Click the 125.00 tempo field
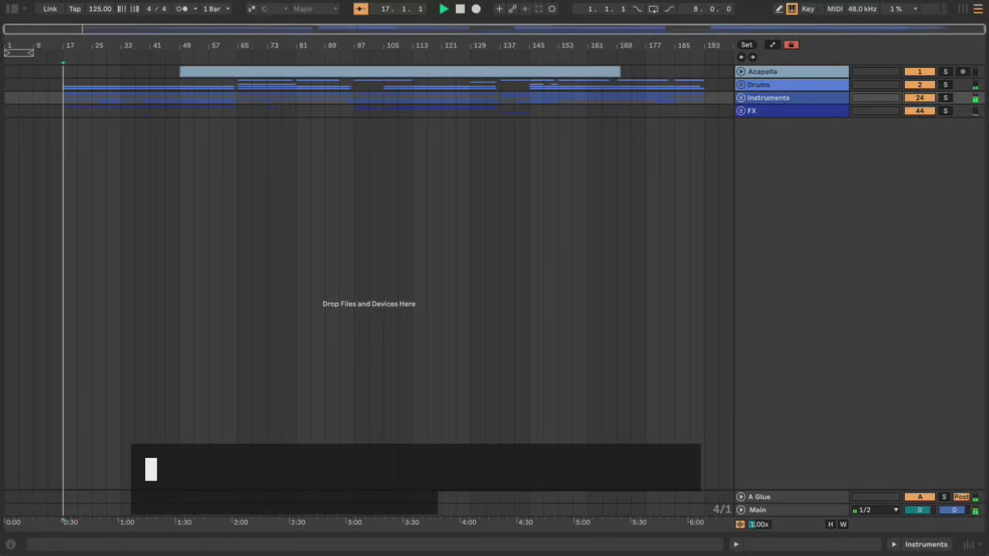This screenshot has width=989, height=556. [x=100, y=9]
